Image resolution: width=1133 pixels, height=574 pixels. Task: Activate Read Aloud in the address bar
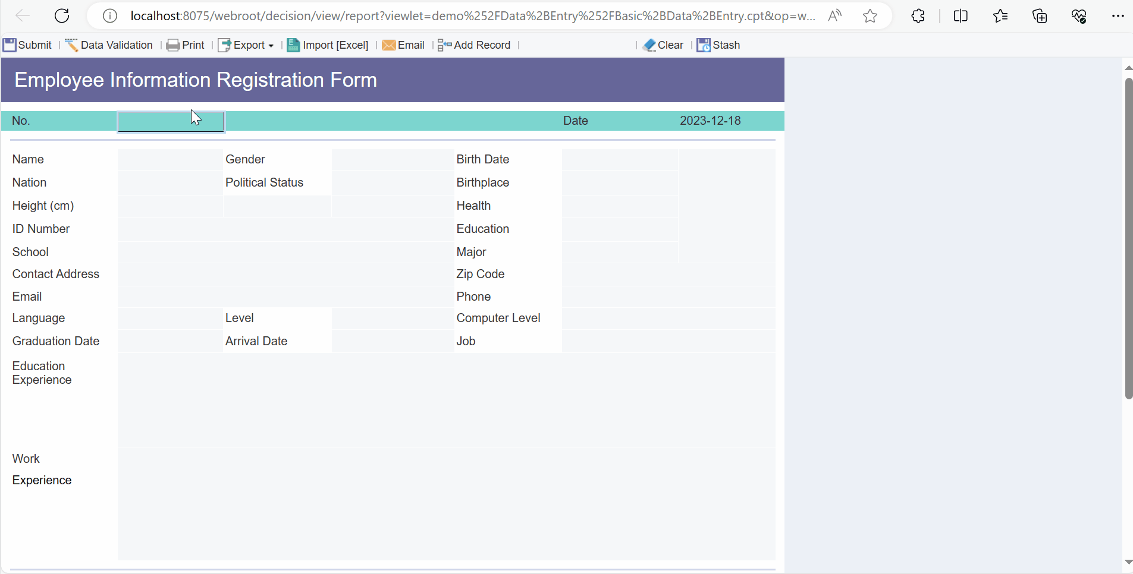834,15
